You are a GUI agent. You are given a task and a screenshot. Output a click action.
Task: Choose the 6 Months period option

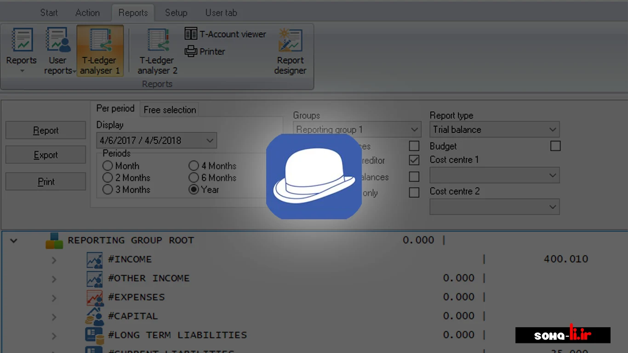(194, 178)
